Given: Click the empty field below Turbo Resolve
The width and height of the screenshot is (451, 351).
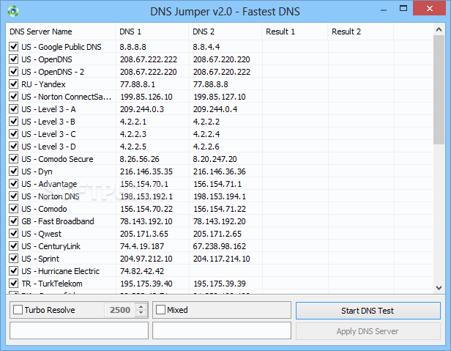Looking at the screenshot, I should pos(79,330).
